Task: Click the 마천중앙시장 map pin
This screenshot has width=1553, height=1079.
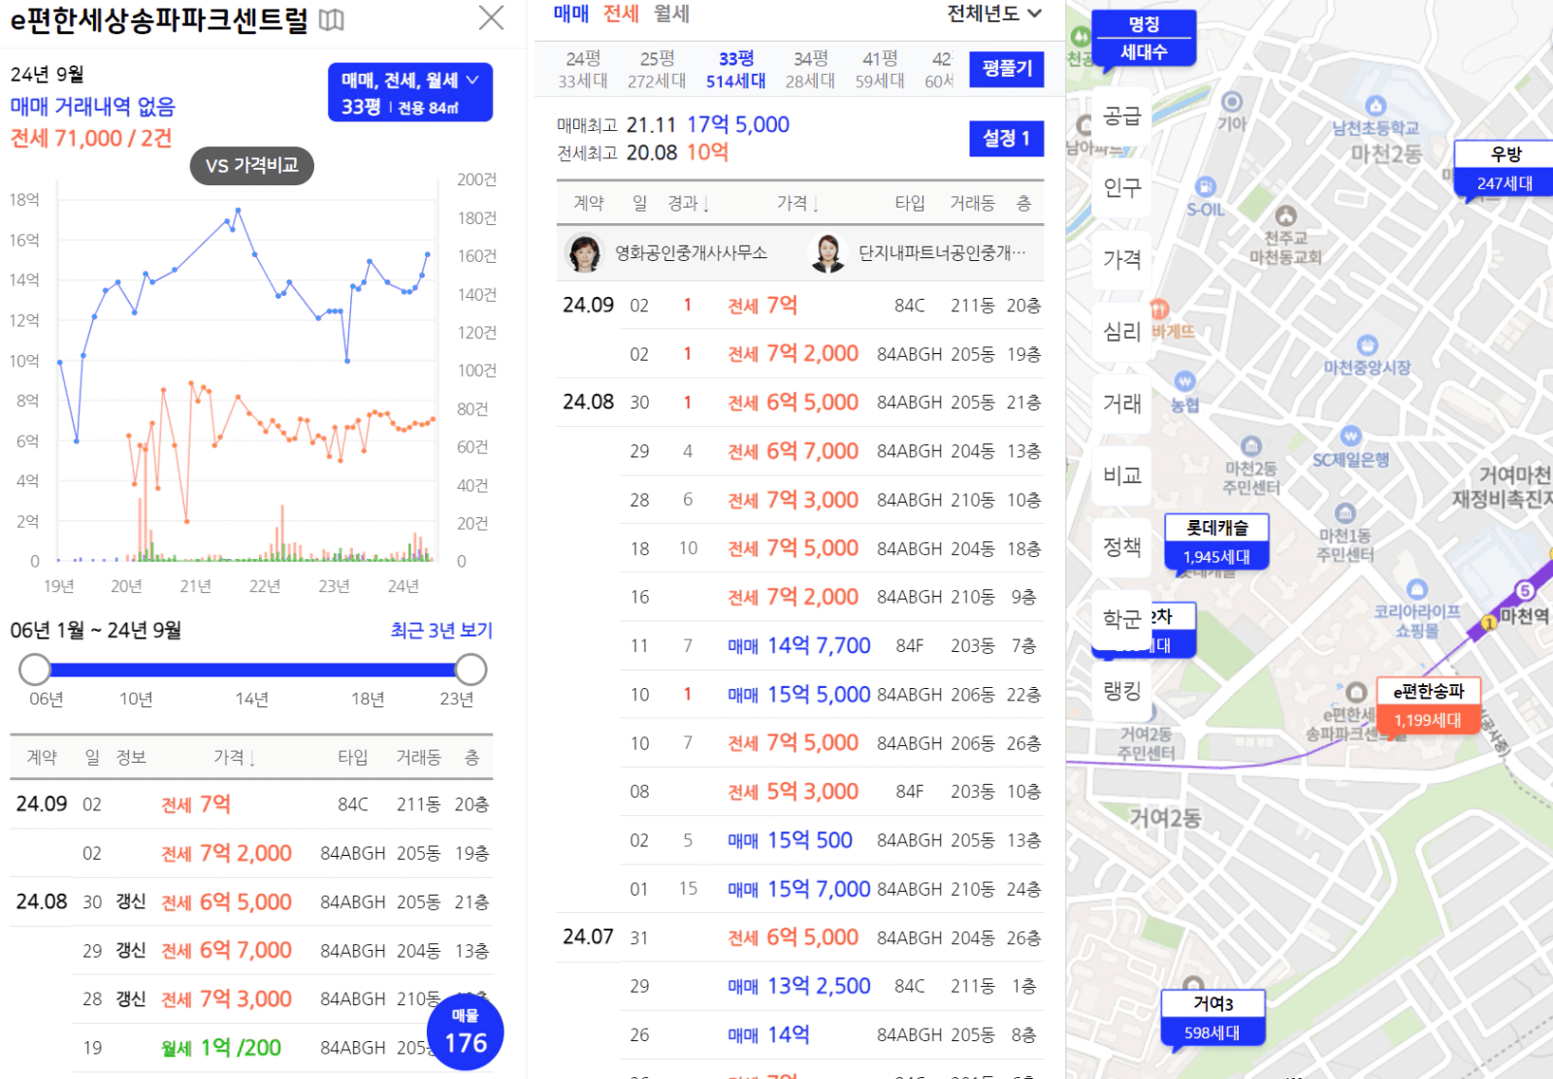Action: coord(1367,346)
